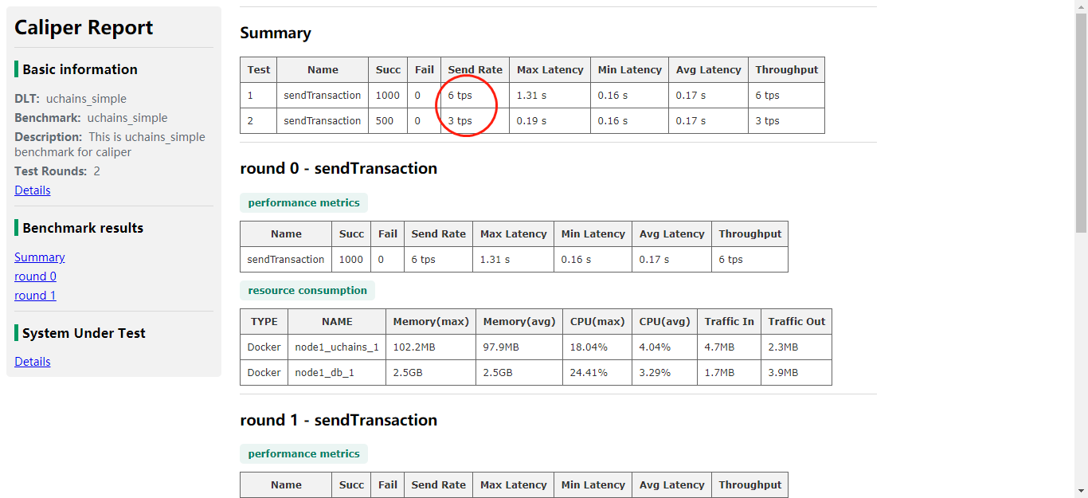Click the Traffic Out column header
The image size is (1088, 498).
[x=796, y=322]
